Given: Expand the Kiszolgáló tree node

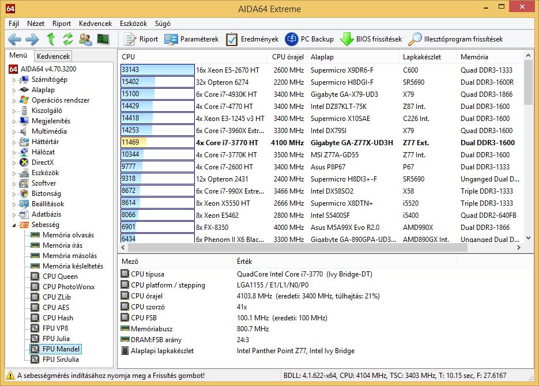Looking at the screenshot, I should [14, 111].
